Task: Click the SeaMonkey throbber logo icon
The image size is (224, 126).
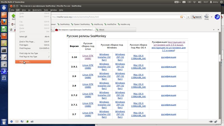Action: pos(217,17)
